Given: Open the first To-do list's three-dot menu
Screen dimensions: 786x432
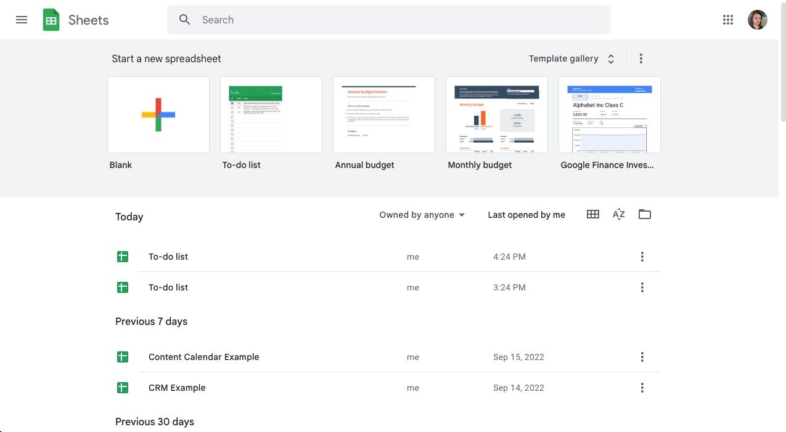Looking at the screenshot, I should click(642, 257).
